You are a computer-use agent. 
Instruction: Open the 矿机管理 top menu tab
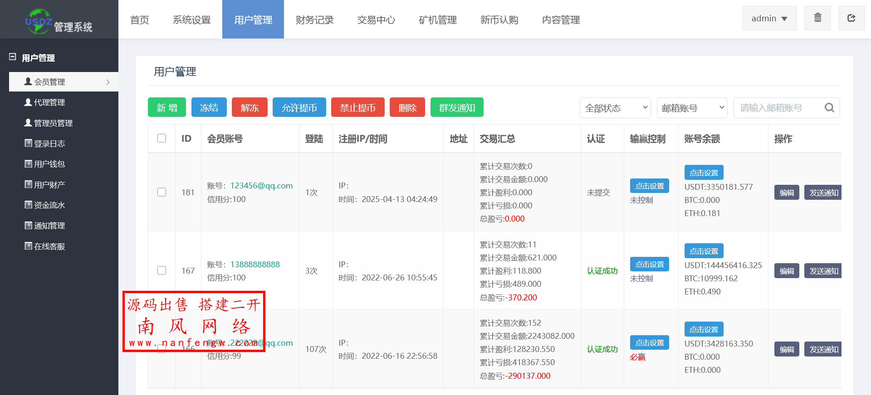click(437, 20)
